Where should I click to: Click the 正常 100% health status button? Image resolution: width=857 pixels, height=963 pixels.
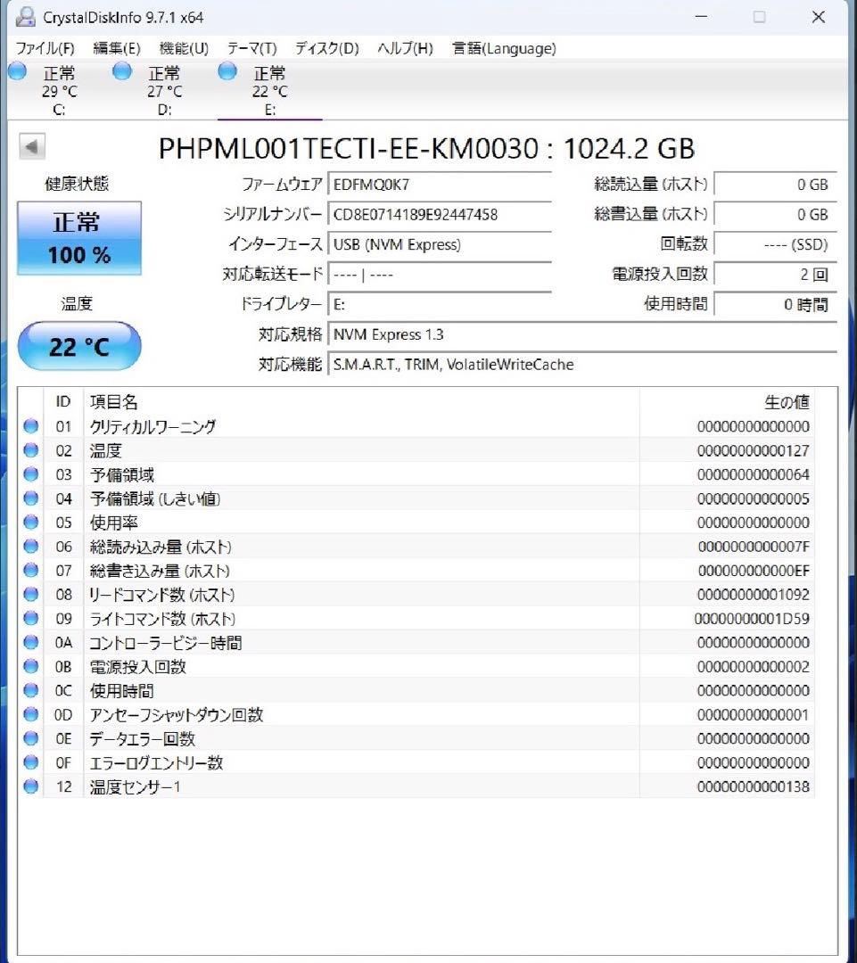point(78,237)
